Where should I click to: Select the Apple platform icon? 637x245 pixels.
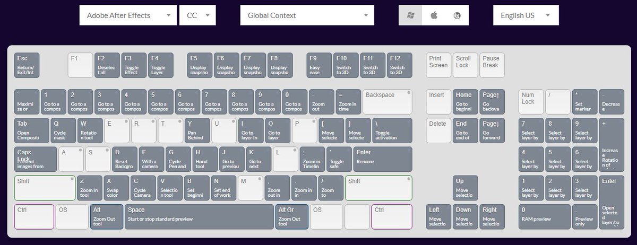point(434,15)
